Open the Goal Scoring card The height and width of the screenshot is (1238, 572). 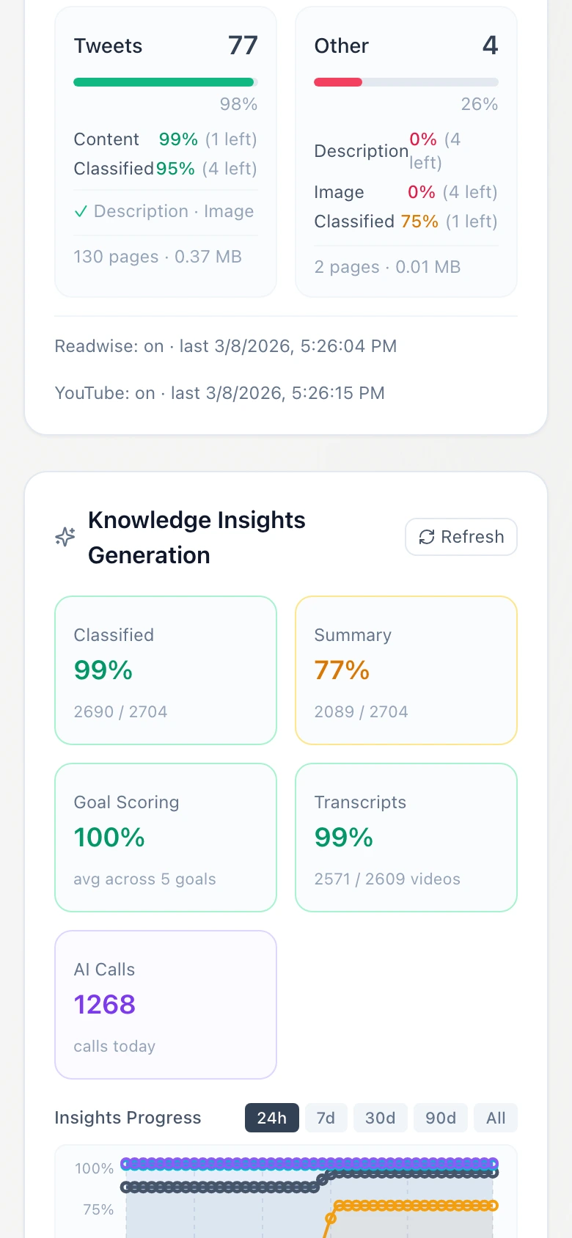click(x=165, y=838)
